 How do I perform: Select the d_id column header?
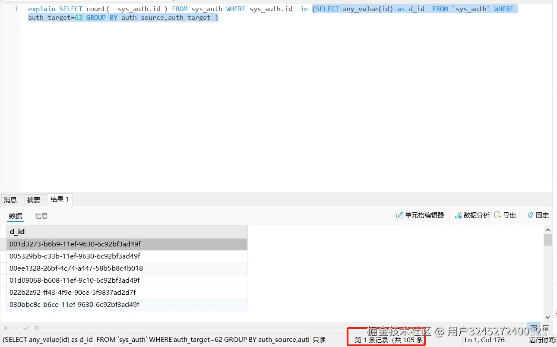click(17, 231)
